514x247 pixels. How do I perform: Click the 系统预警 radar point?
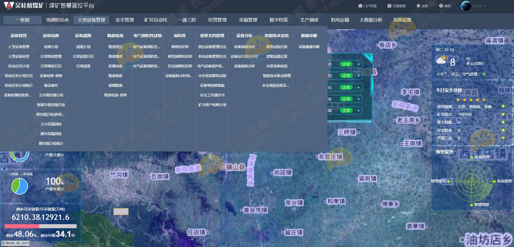click(472, 157)
